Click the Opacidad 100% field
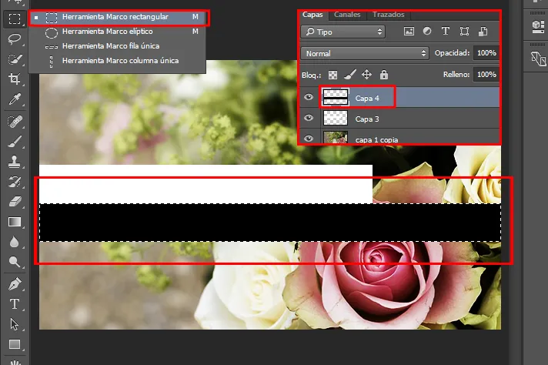This screenshot has width=548, height=365. click(x=486, y=53)
